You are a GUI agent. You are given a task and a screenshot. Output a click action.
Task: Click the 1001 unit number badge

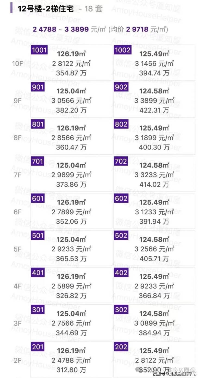39,50
